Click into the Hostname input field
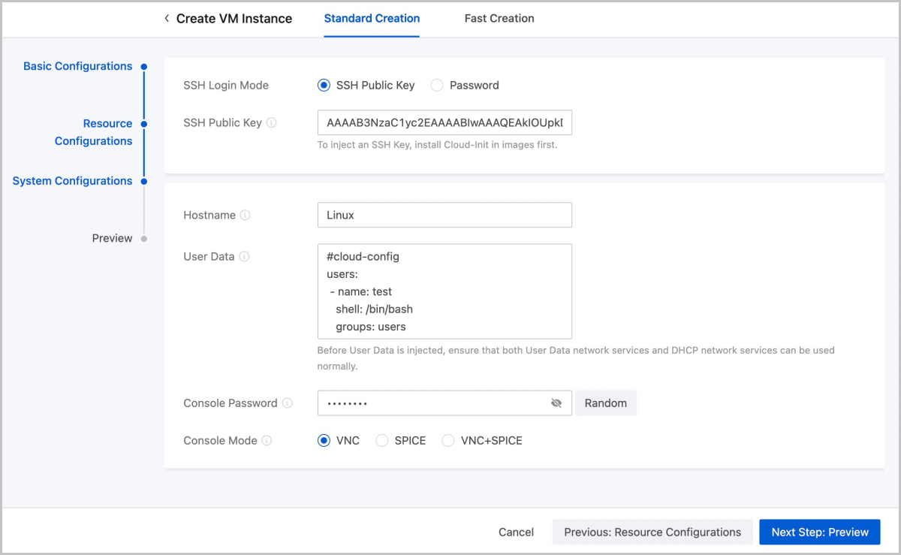901x555 pixels. [x=444, y=215]
